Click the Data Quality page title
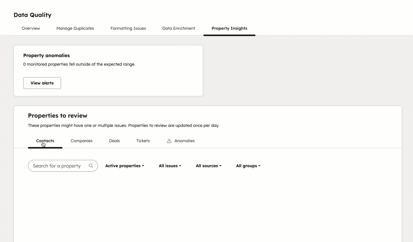 point(32,15)
